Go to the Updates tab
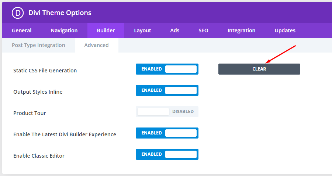 (285, 30)
